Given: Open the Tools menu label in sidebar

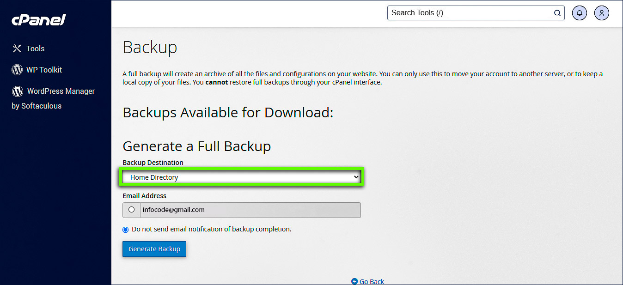Looking at the screenshot, I should (x=36, y=49).
